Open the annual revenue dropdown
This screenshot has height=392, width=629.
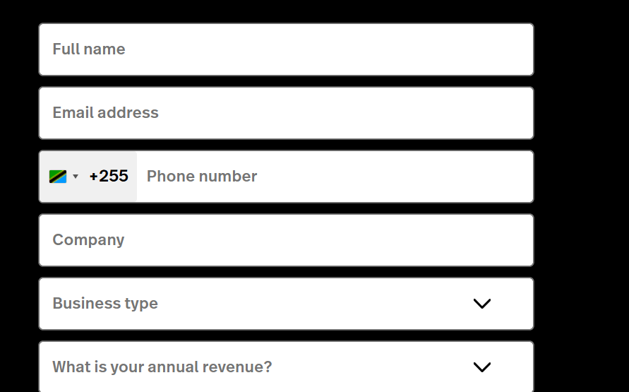click(286, 367)
